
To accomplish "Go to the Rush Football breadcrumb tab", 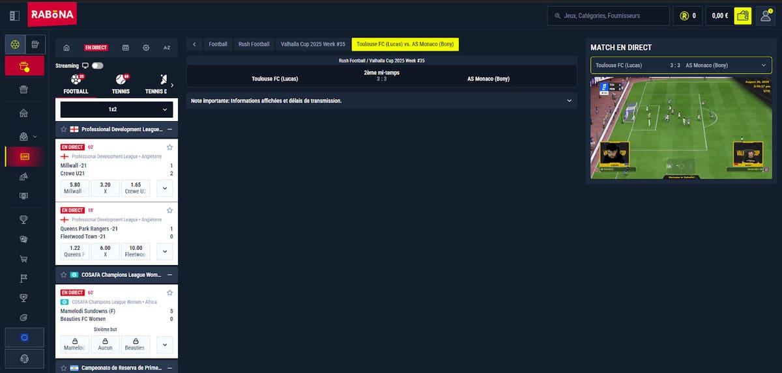I will (253, 44).
